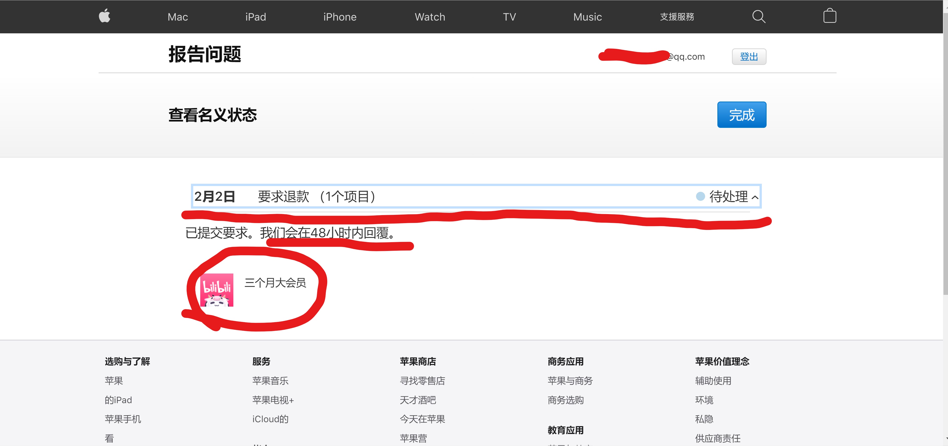Select Watch in the navigation bar
This screenshot has width=948, height=446.
coord(430,17)
